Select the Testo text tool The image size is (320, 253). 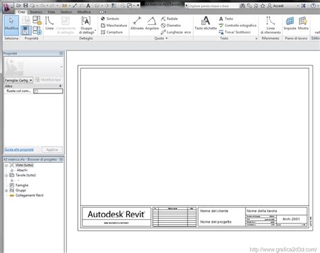pyautogui.click(x=226, y=19)
